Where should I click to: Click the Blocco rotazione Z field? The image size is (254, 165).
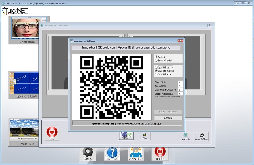point(180,94)
